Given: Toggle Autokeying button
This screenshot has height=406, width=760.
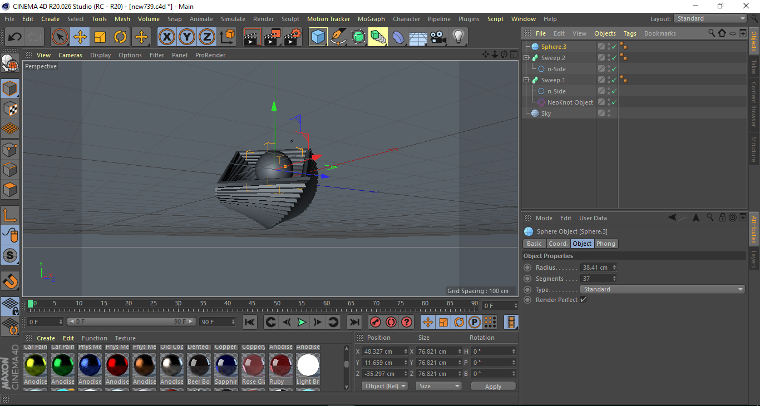Looking at the screenshot, I should (x=391, y=322).
